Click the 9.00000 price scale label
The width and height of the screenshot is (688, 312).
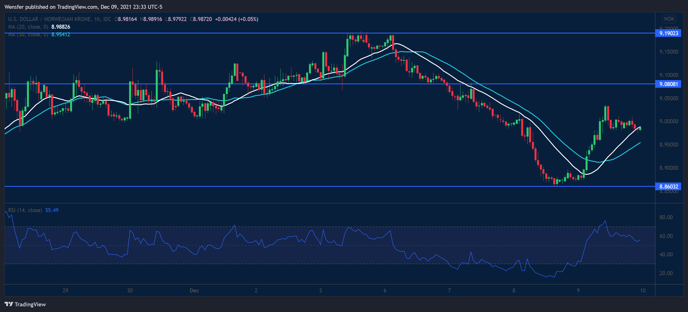point(669,121)
